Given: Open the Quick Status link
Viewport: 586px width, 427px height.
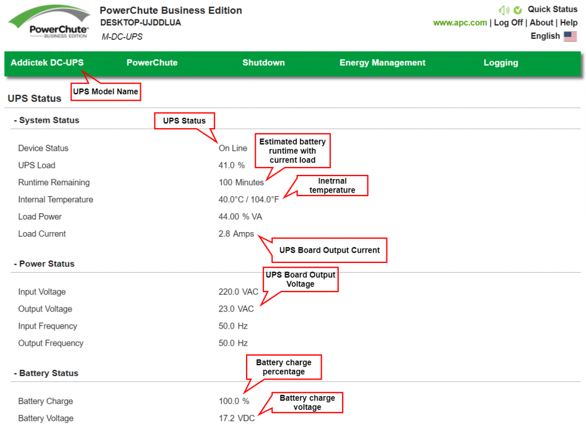Looking at the screenshot, I should point(552,9).
